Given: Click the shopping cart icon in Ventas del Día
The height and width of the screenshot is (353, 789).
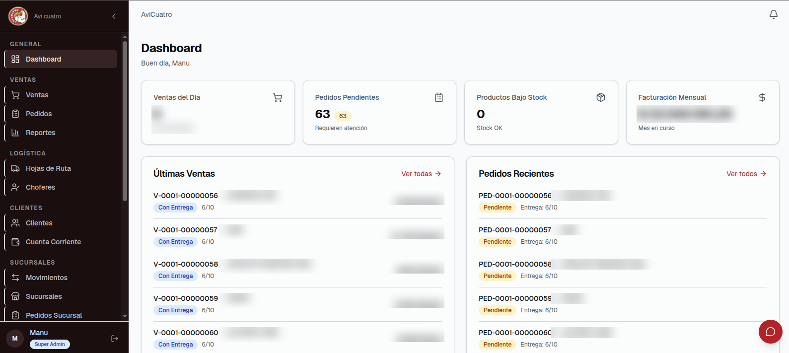Looking at the screenshot, I should pyautogui.click(x=278, y=97).
